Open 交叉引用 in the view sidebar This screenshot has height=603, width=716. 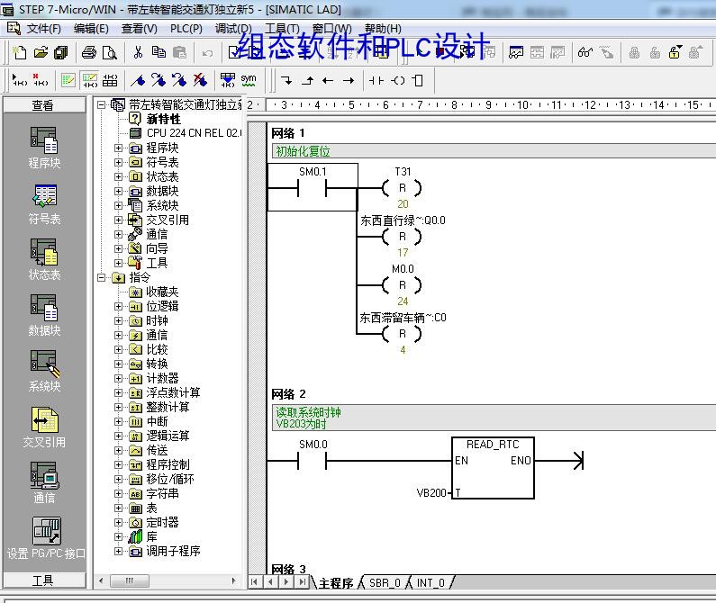click(44, 427)
